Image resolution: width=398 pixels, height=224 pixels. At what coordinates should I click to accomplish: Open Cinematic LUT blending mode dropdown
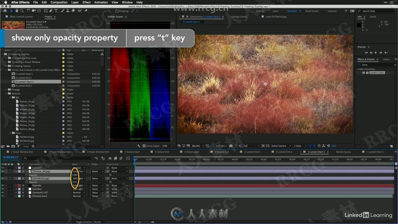pyautogui.click(x=79, y=193)
